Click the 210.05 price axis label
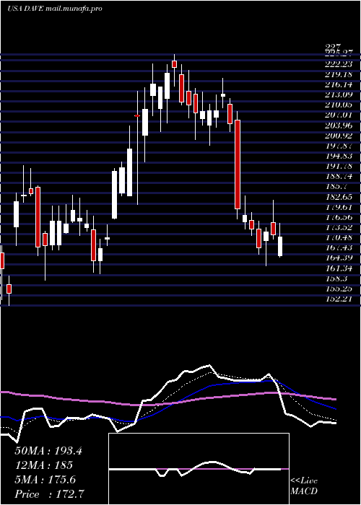Viewport: 361px width, 505px height. click(338, 105)
